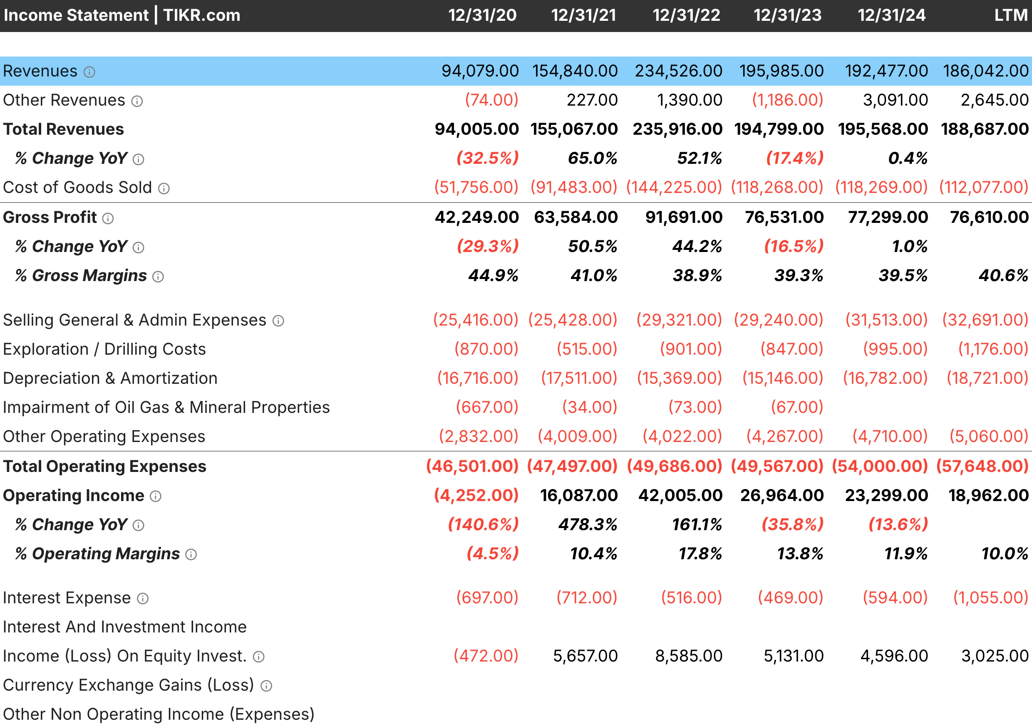Open the Cost of Goods Sold info icon
1032x726 pixels.
pyautogui.click(x=164, y=188)
